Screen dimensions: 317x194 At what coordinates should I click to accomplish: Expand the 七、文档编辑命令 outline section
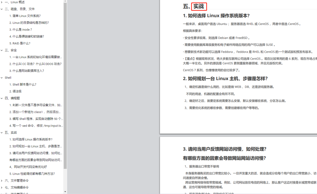(x=2, y=188)
